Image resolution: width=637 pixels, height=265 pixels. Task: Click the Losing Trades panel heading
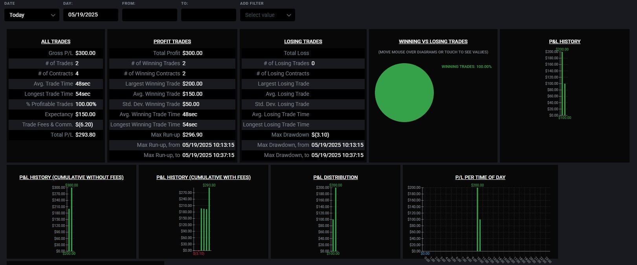(303, 42)
